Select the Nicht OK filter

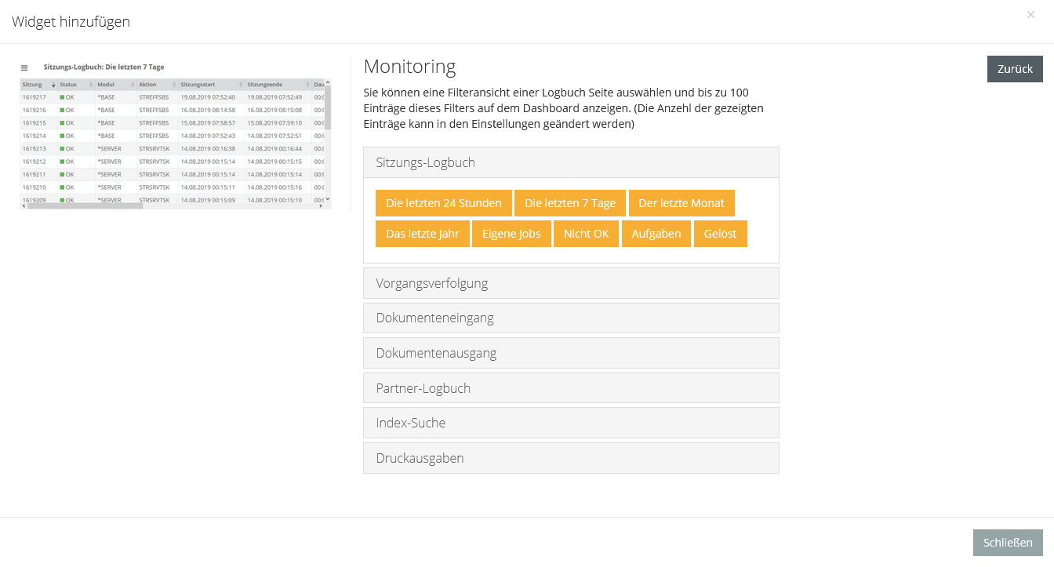point(586,234)
